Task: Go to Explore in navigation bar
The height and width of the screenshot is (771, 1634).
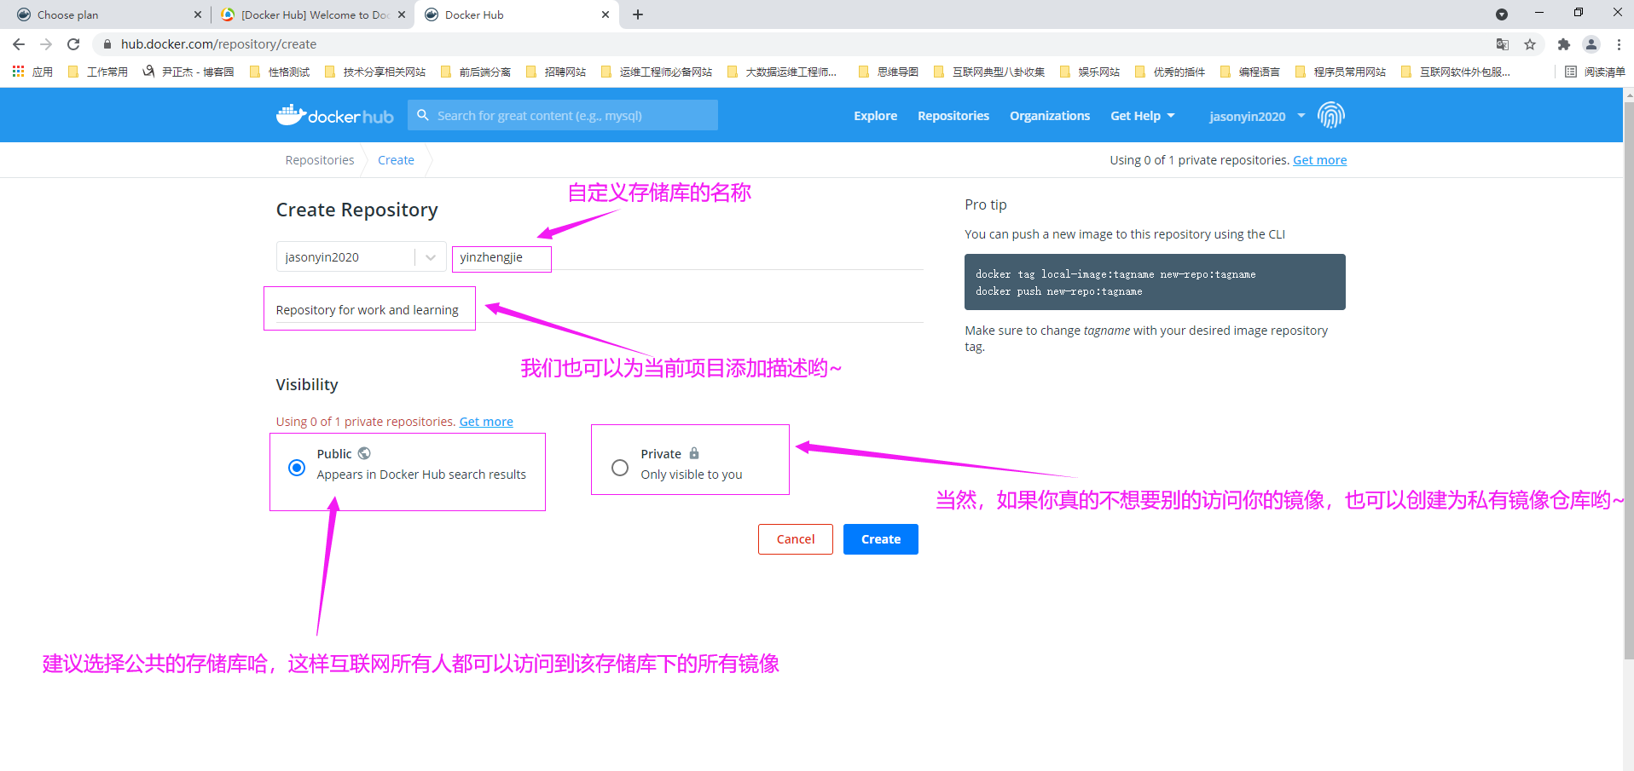Action: (x=875, y=116)
